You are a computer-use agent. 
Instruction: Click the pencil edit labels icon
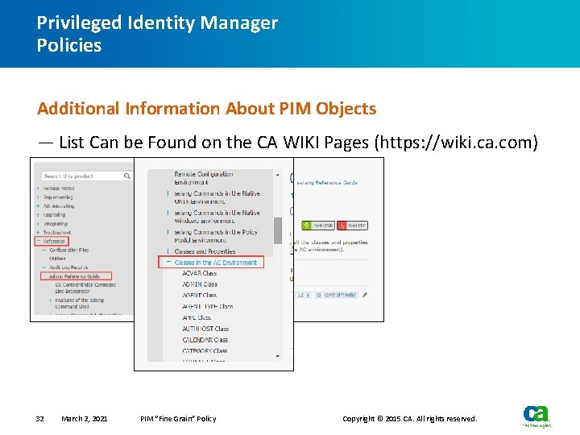coord(365,295)
